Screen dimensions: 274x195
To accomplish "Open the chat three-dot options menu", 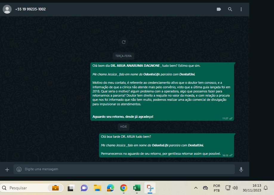I will 241,9.
